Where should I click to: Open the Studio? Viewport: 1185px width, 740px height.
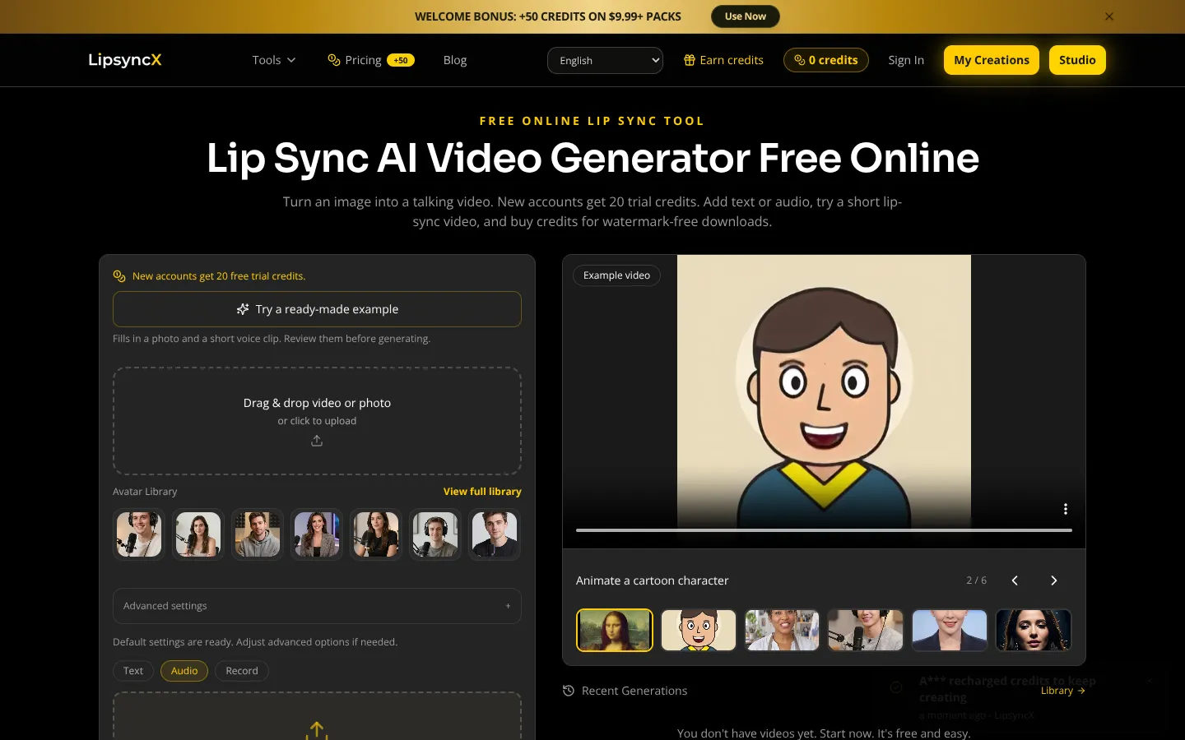click(1077, 60)
